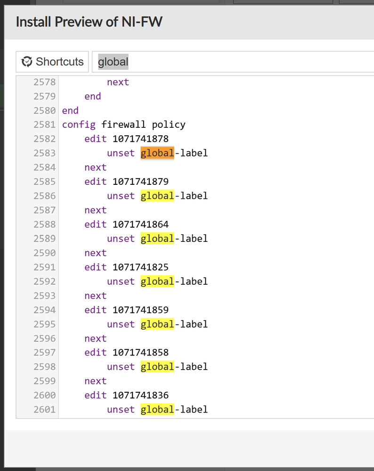The width and height of the screenshot is (374, 471).
Task: Click the orange highlighted "global" match
Action: click(x=157, y=153)
